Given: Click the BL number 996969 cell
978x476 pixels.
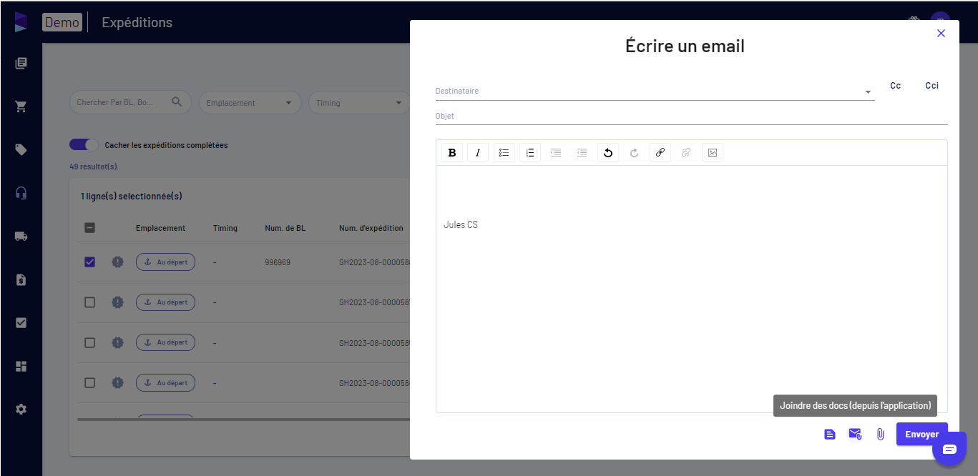Looking at the screenshot, I should (x=278, y=262).
